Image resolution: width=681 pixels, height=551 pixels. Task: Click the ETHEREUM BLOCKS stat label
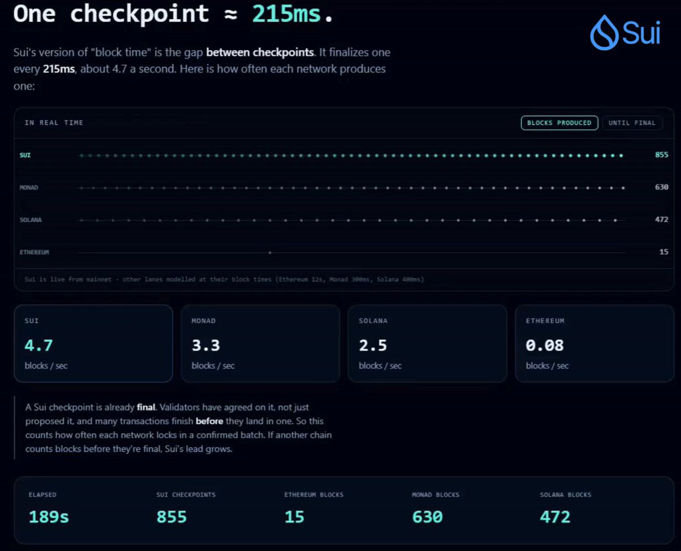click(x=314, y=495)
